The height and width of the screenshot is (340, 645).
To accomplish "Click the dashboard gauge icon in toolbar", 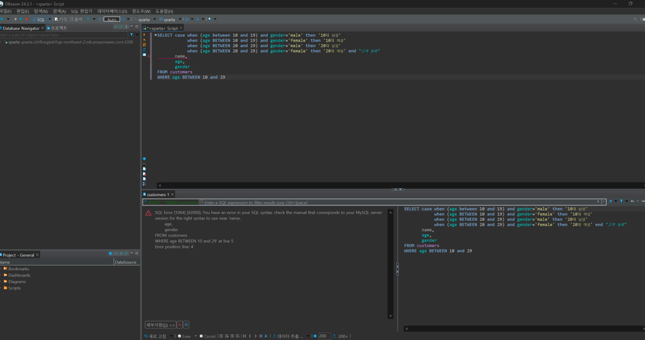I will [187, 19].
